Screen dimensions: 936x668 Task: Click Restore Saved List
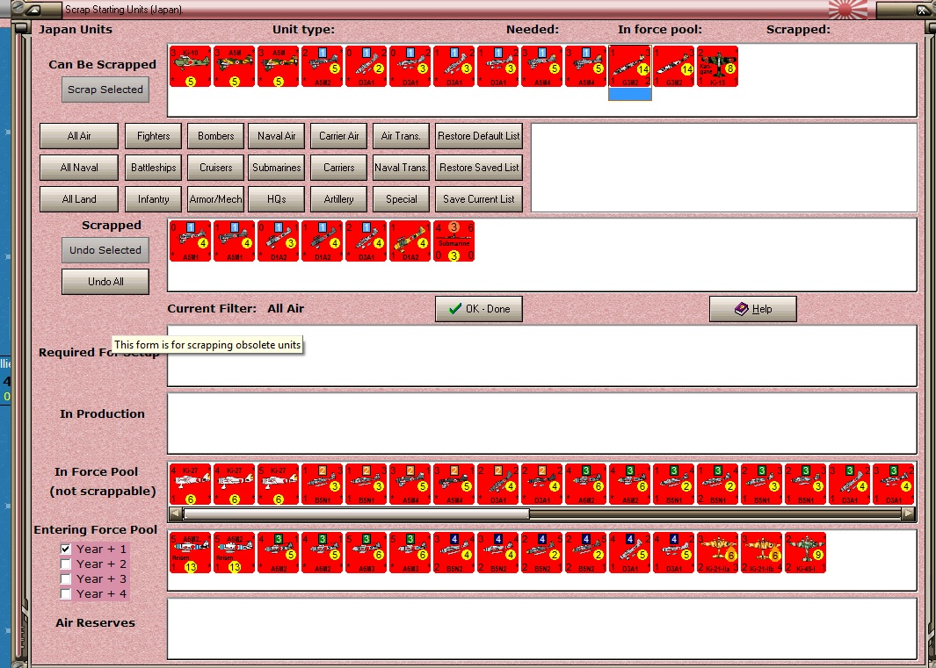coord(479,168)
